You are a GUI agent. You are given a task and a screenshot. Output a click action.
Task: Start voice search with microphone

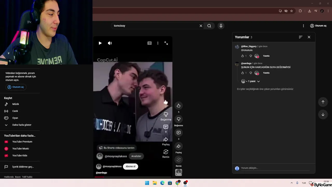tap(221, 26)
